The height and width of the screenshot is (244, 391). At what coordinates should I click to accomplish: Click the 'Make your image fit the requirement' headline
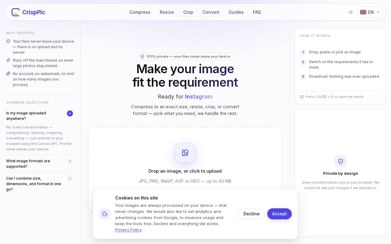185,76
